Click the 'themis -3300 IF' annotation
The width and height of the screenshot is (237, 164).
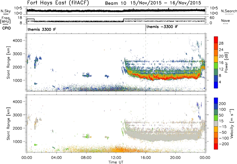(x=162, y=27)
